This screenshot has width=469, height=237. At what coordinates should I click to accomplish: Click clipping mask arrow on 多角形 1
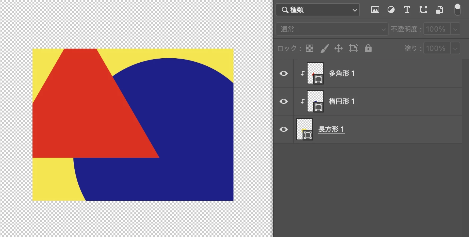[302, 74]
